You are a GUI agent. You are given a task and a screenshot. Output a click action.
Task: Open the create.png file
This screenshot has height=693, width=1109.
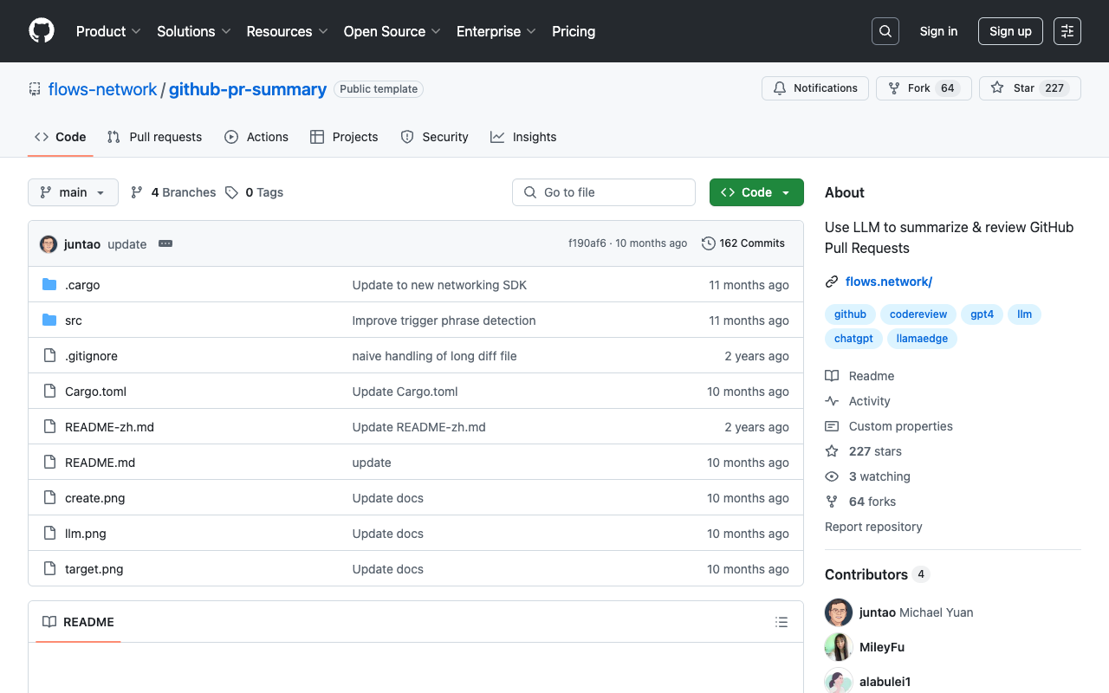[95, 498]
